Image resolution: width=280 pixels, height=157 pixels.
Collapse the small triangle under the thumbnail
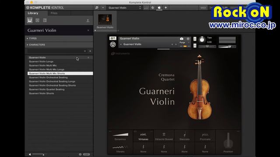(95, 31)
